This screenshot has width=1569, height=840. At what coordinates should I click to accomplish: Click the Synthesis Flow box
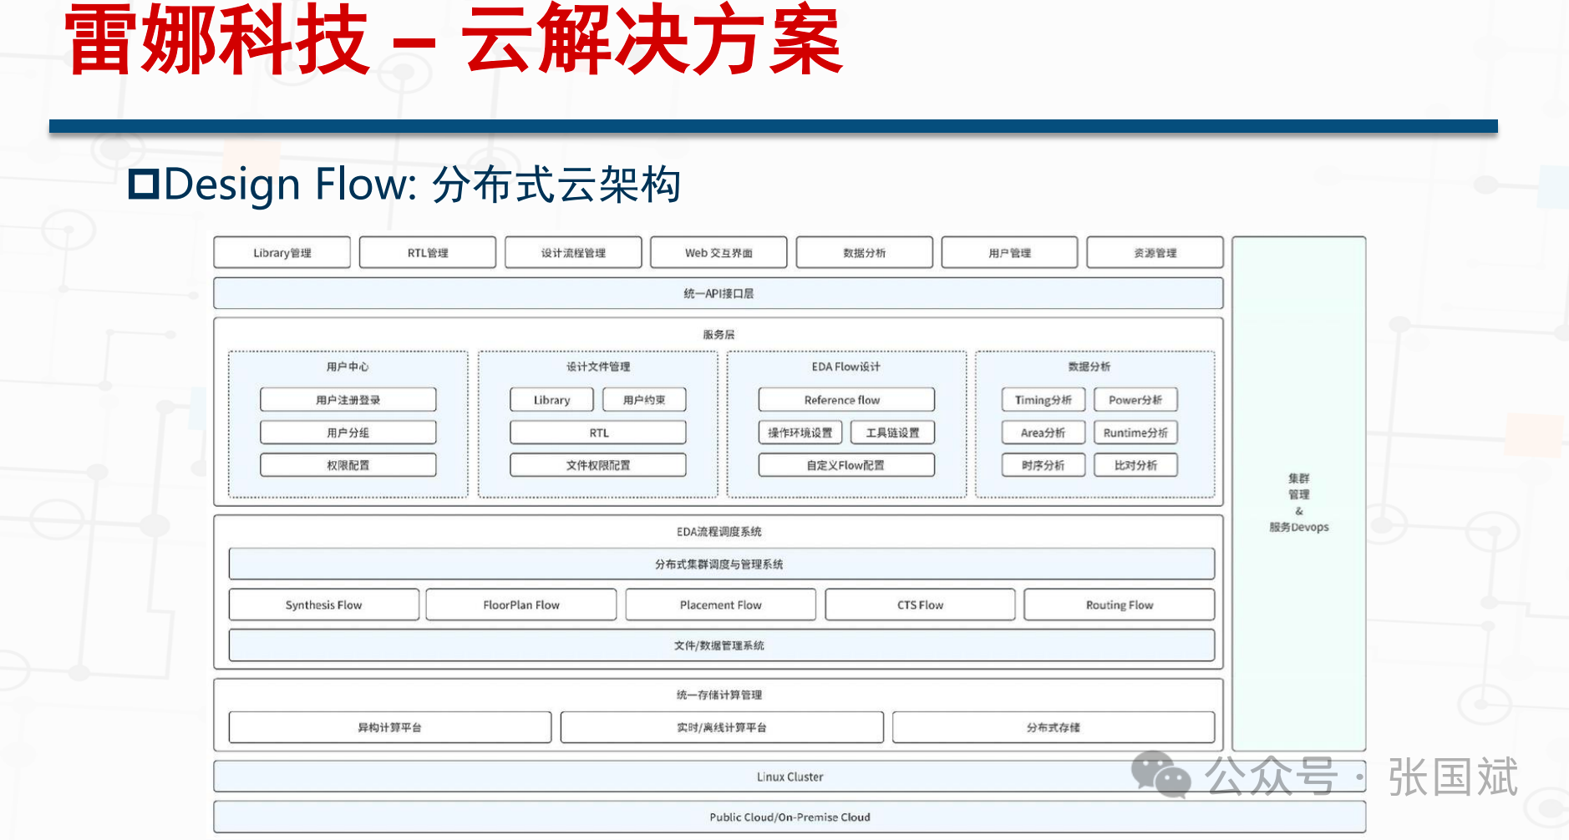[324, 605]
